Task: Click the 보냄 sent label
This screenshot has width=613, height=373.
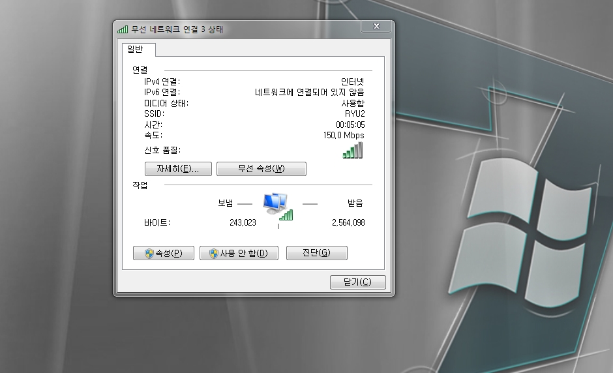Action: [225, 203]
